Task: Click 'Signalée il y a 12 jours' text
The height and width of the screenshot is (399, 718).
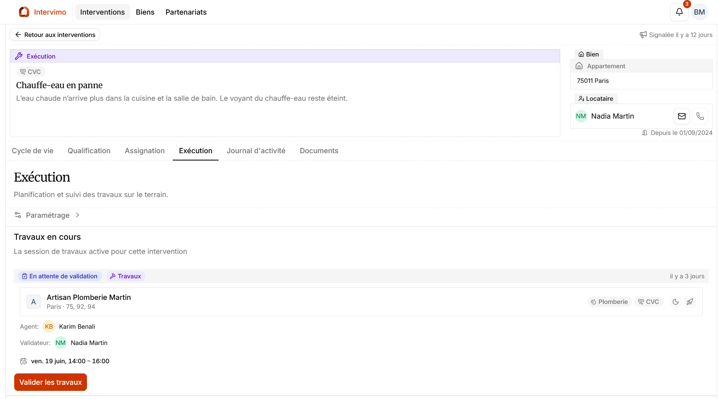Action: tap(681, 35)
